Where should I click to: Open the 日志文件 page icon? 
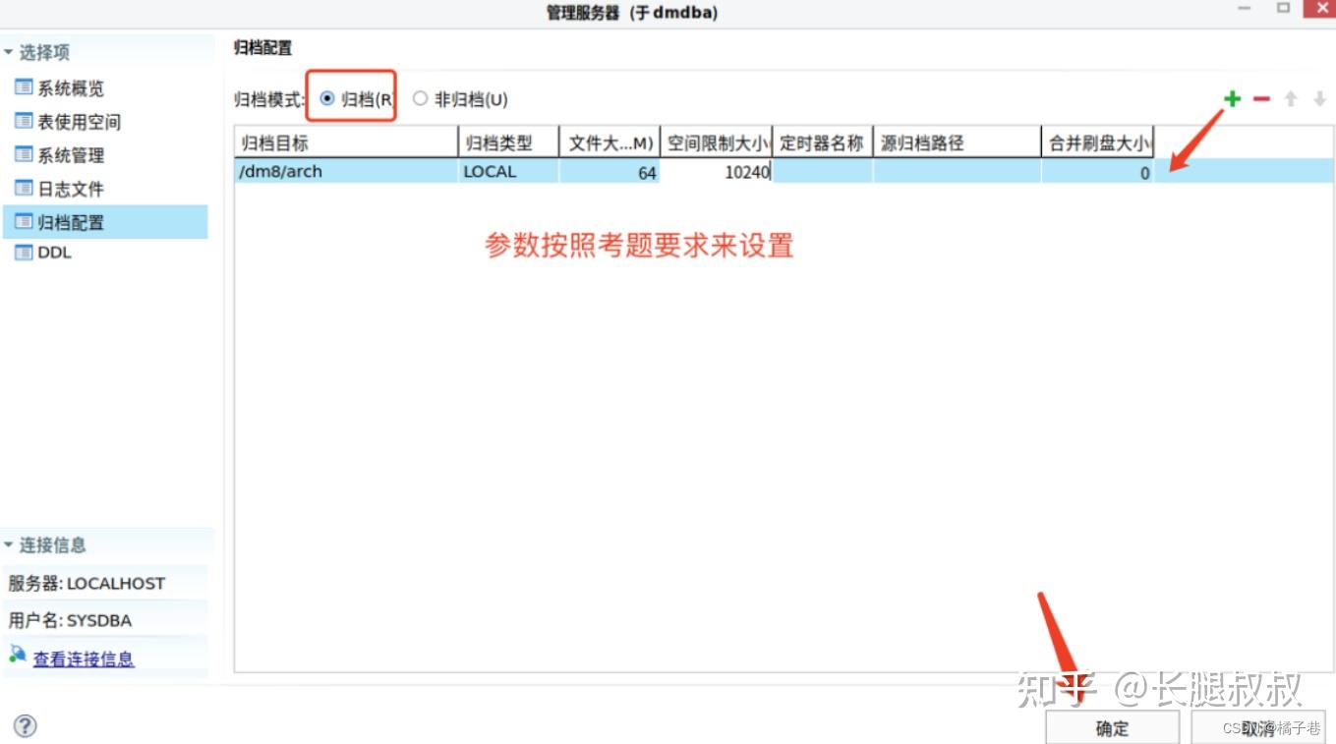click(x=24, y=188)
